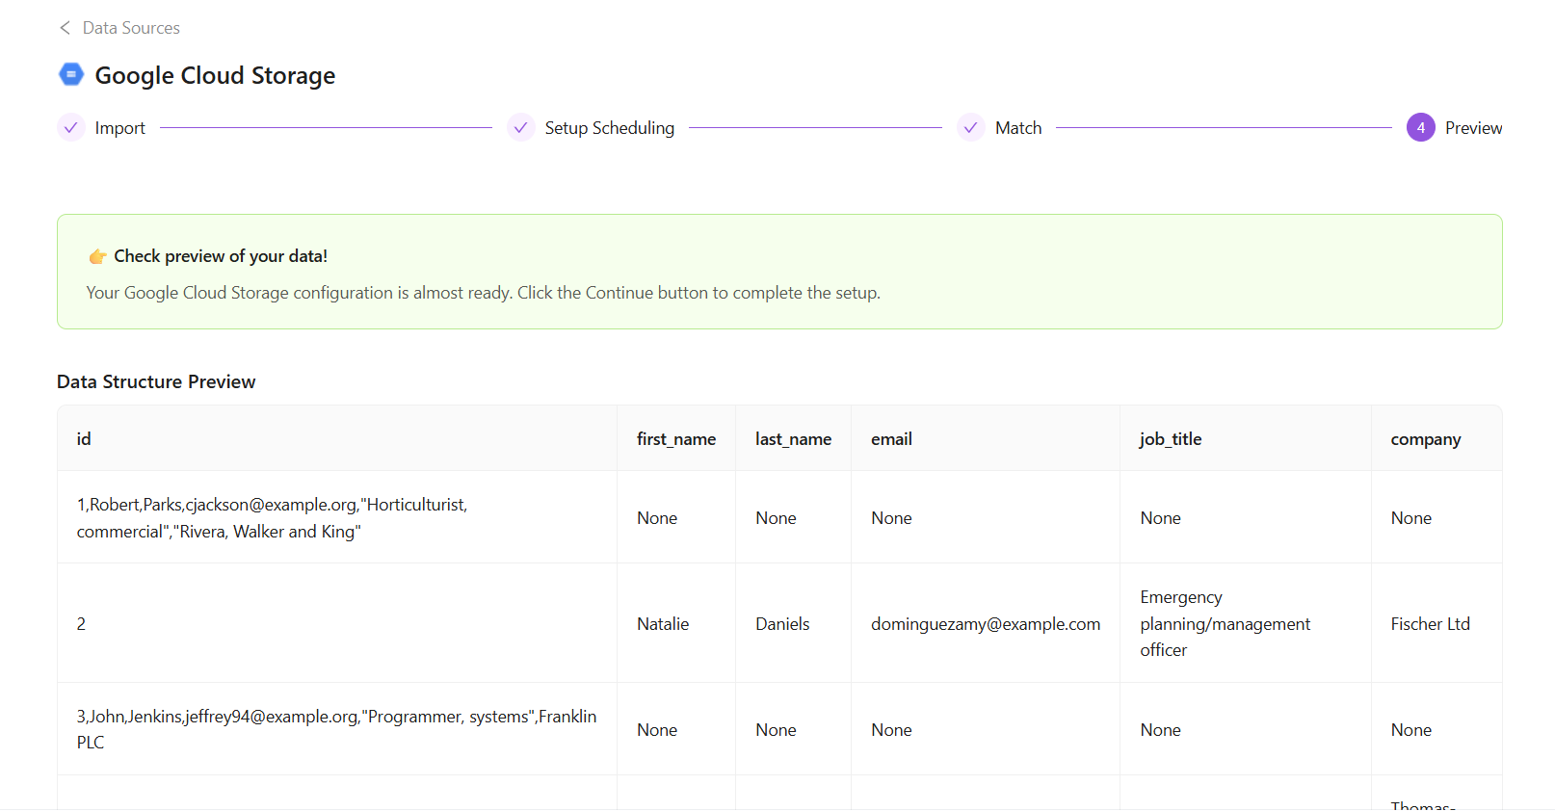1555x811 pixels.
Task: Click the step 4 Preview circle
Action: pos(1420,128)
